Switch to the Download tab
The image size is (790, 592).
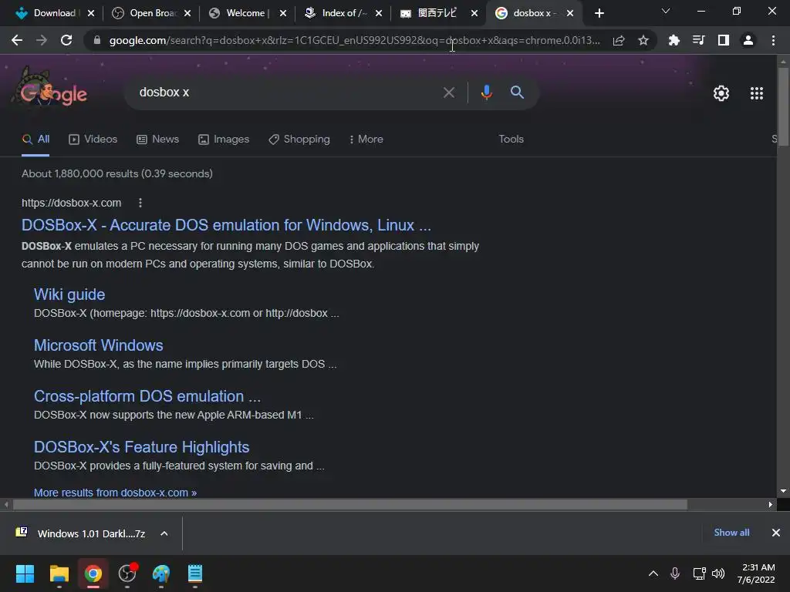pyautogui.click(x=46, y=13)
